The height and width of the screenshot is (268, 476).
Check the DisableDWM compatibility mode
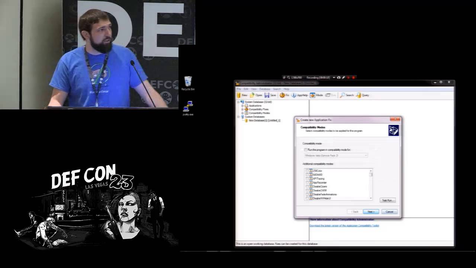pyautogui.click(x=307, y=191)
